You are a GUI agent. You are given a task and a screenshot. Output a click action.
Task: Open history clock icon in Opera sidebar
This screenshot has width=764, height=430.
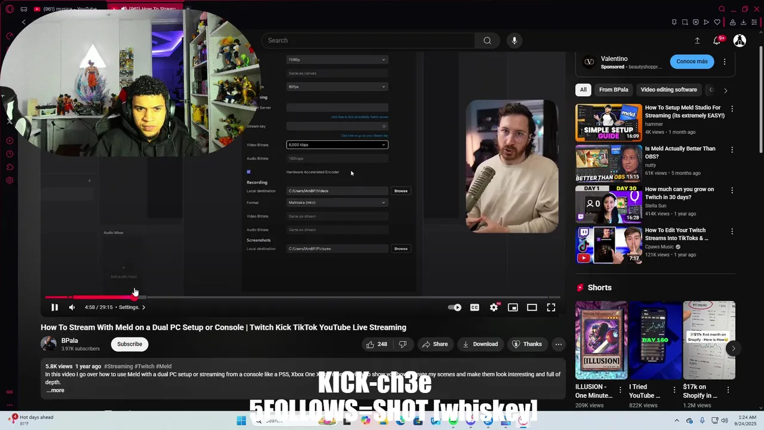[x=10, y=154]
